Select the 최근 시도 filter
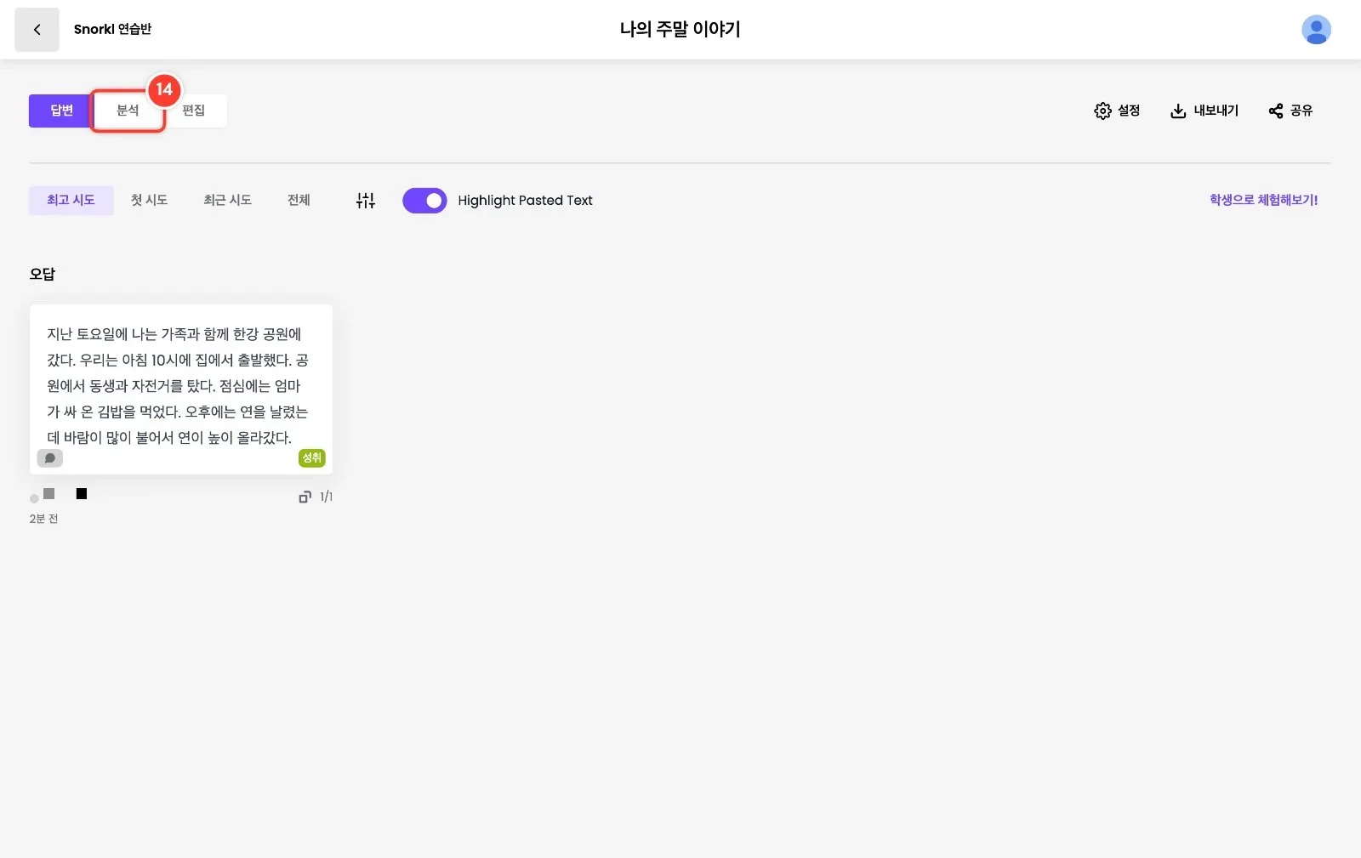Viewport: 1361px width, 858px height. coord(227,201)
